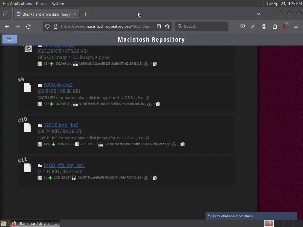The image size is (303, 227).
Task: Select hash 51e0178503e994b149a70356e7c4c26db34d596e
Action: pyautogui.click(x=112, y=104)
